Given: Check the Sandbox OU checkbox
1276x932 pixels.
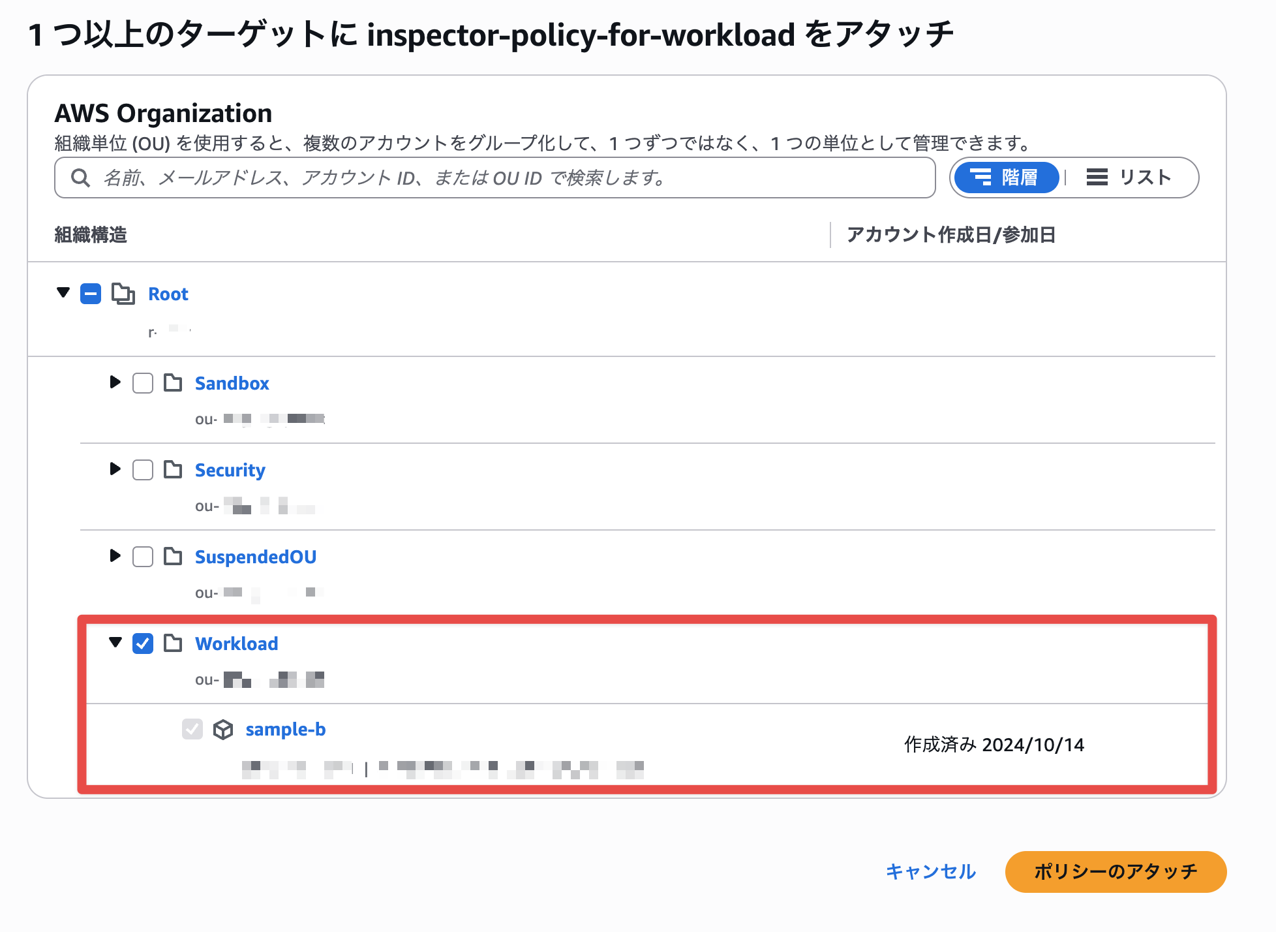Looking at the screenshot, I should click(x=143, y=383).
